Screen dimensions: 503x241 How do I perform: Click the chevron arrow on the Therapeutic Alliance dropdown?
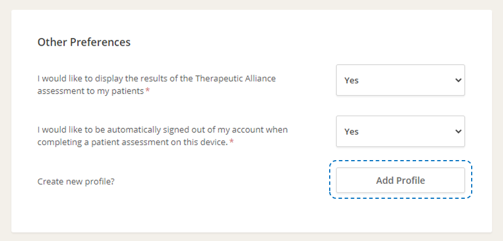tap(458, 80)
